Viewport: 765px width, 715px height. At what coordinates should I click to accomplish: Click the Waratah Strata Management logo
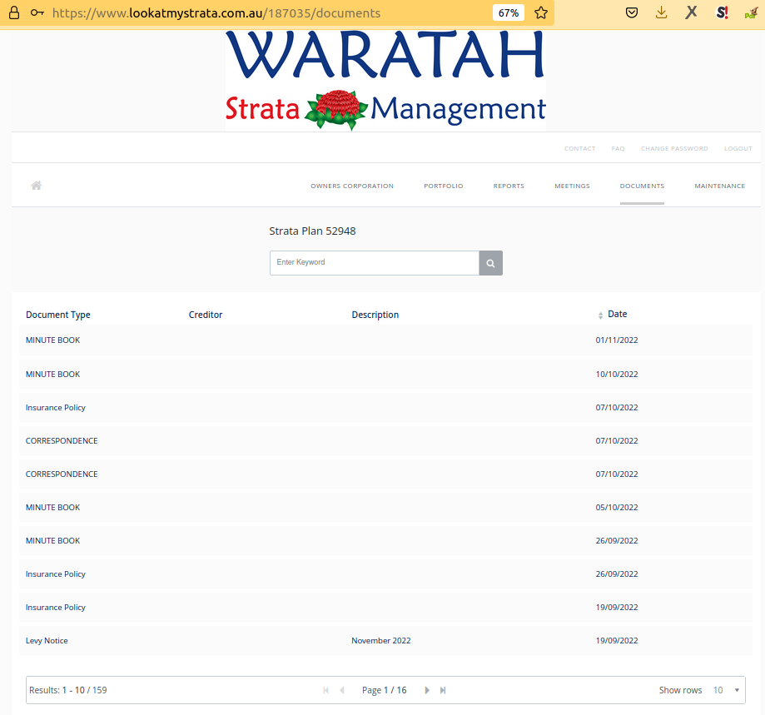tap(385, 81)
